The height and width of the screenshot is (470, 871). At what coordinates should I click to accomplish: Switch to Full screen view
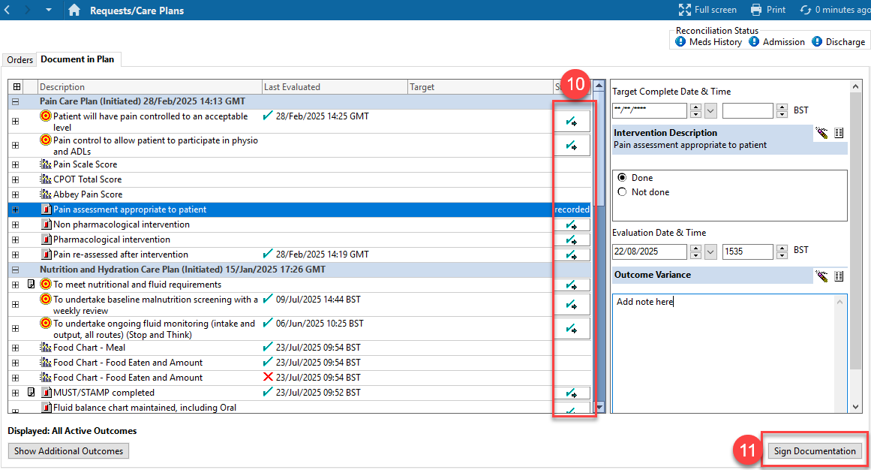707,10
